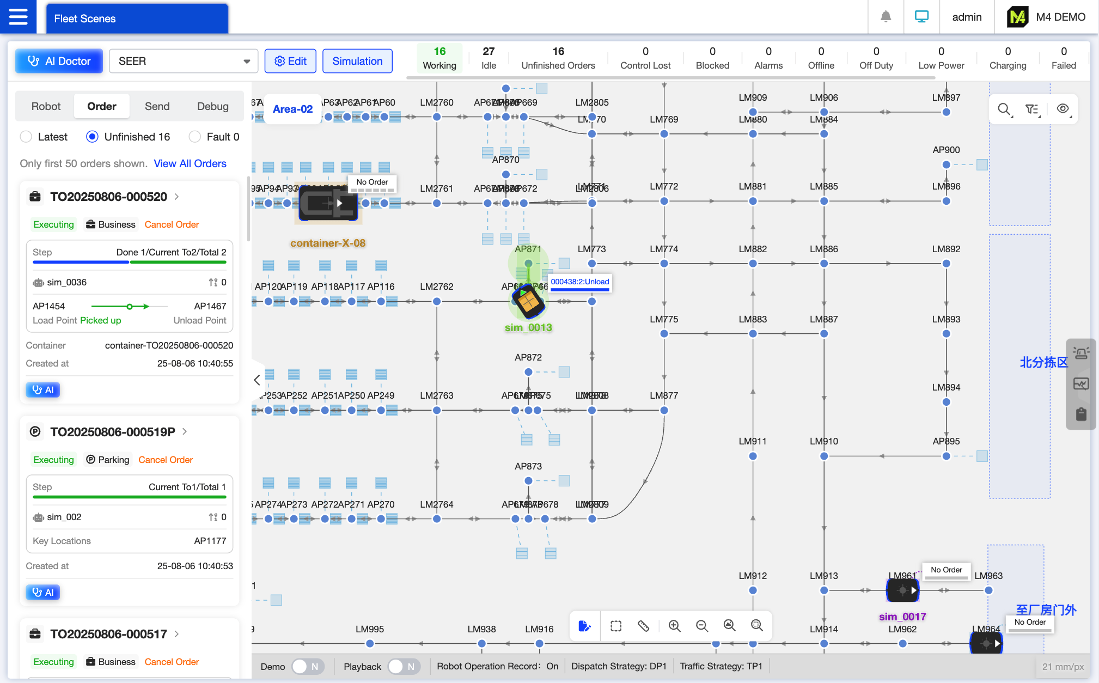Screen dimensions: 1099x683
Task: Click the sim_0036 order step progress bar
Action: pyautogui.click(x=129, y=262)
